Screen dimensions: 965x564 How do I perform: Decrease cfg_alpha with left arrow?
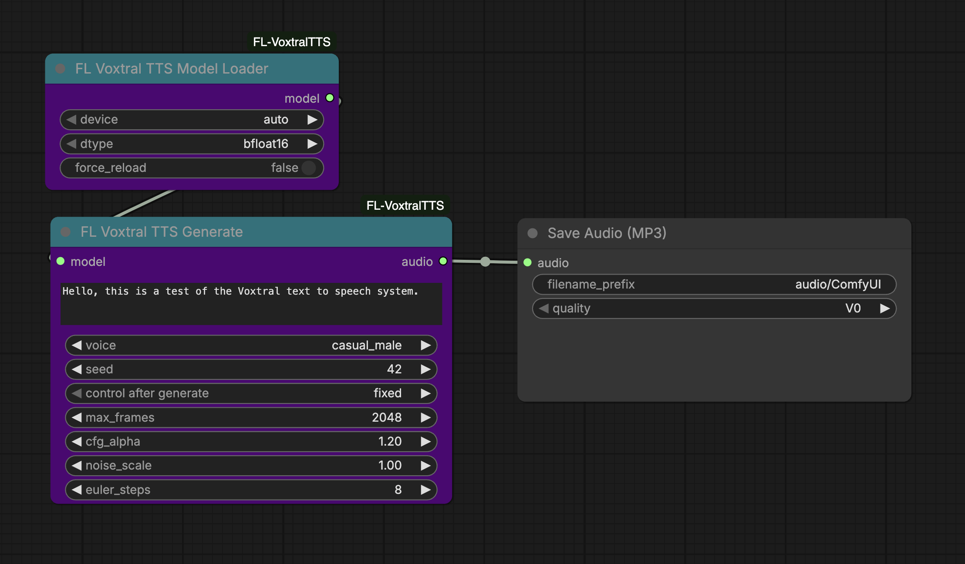(x=77, y=441)
